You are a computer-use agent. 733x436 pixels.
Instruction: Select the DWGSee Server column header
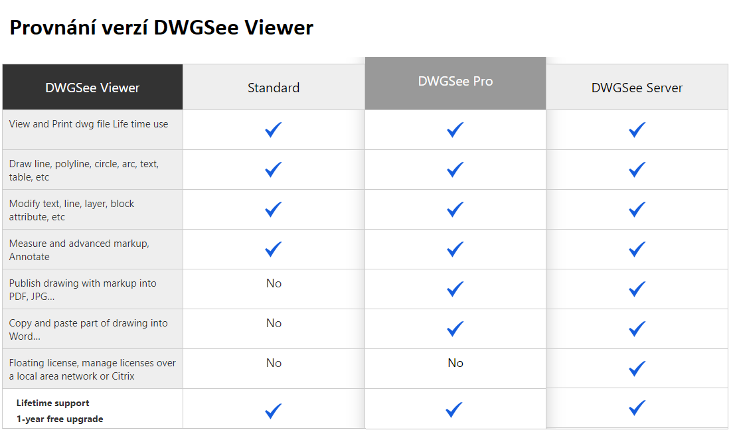(x=636, y=87)
